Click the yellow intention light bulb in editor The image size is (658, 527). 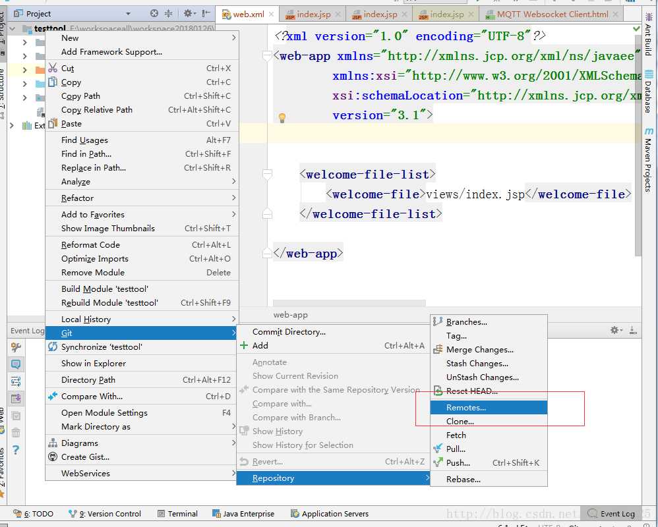pyautogui.click(x=282, y=118)
